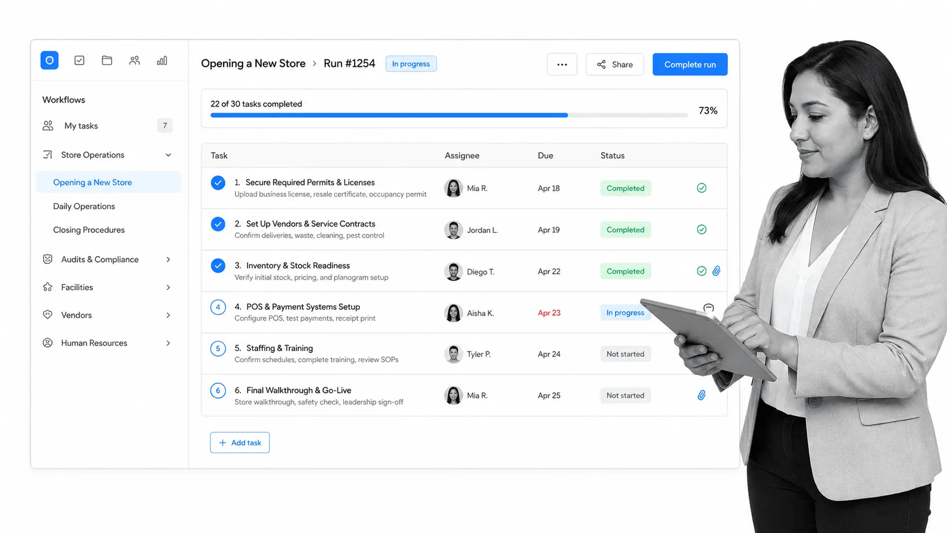
Task: Open attachment paperclip on Inventory & Stock Readiness
Action: (x=716, y=271)
